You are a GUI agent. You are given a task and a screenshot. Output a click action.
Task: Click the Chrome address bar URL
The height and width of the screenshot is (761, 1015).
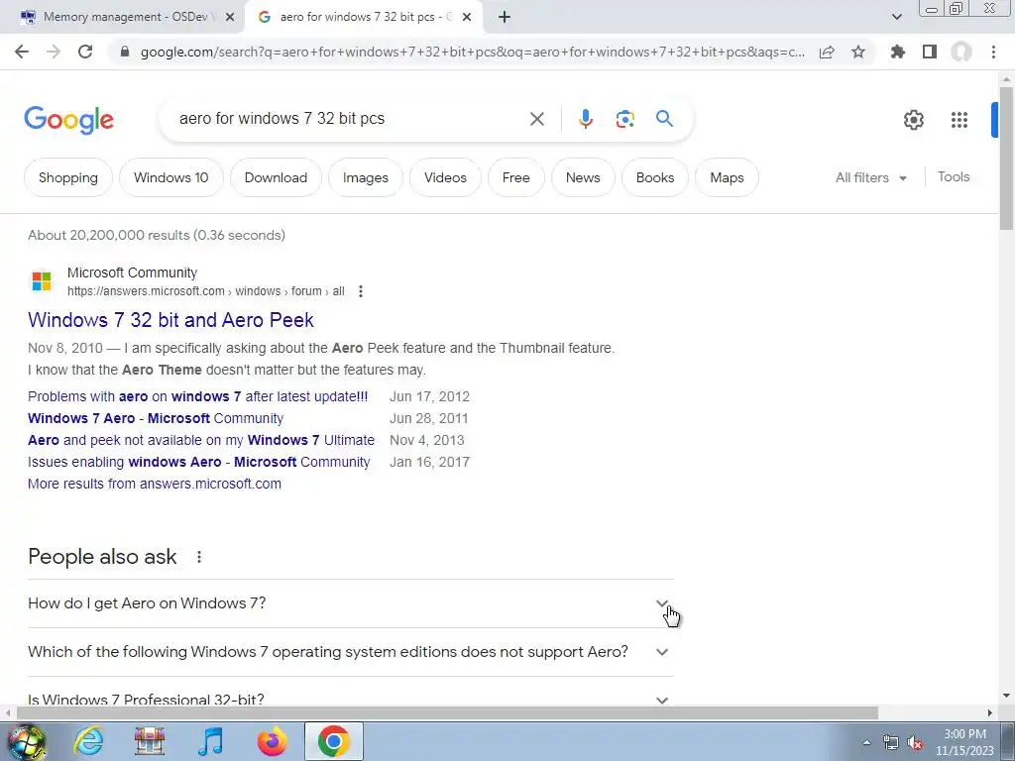pos(473,52)
